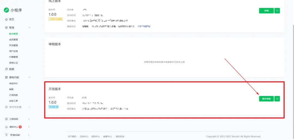Click the 管理 gear icon in sidebar
Screen dimensions: 294x140
(x=6, y=28)
